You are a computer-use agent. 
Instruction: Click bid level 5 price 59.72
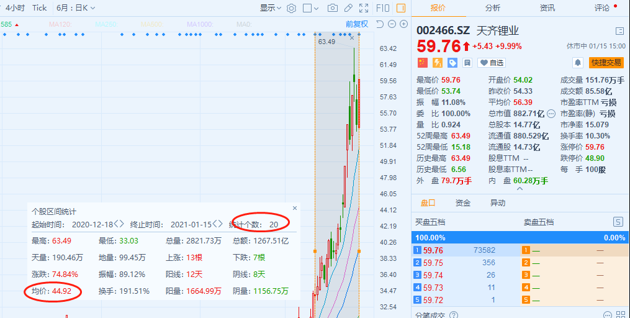pos(433,301)
